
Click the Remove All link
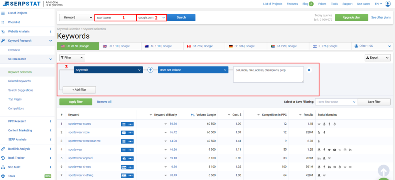click(x=104, y=102)
